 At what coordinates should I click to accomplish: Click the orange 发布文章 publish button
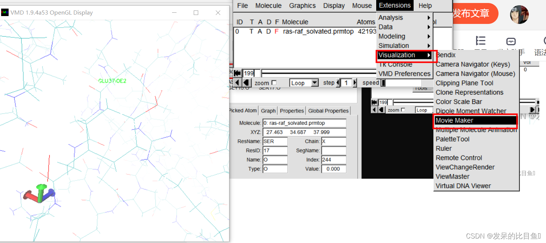[x=475, y=13]
